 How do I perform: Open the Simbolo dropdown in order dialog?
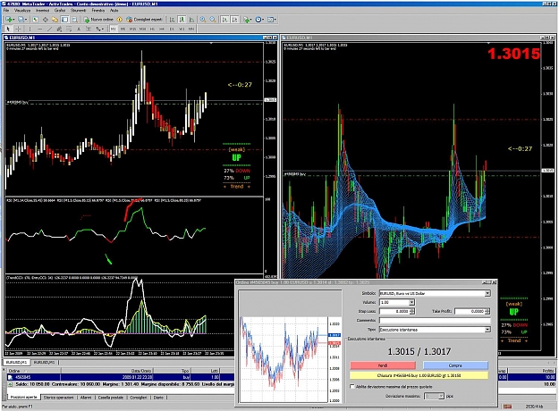click(435, 293)
